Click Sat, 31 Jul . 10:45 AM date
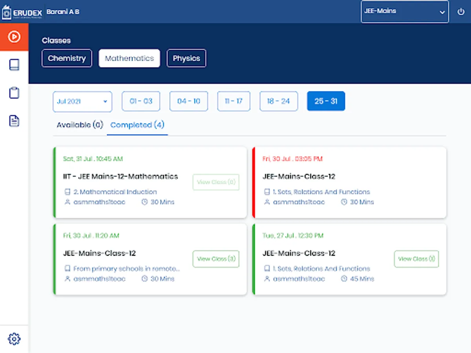The image size is (471, 353). pos(93,159)
